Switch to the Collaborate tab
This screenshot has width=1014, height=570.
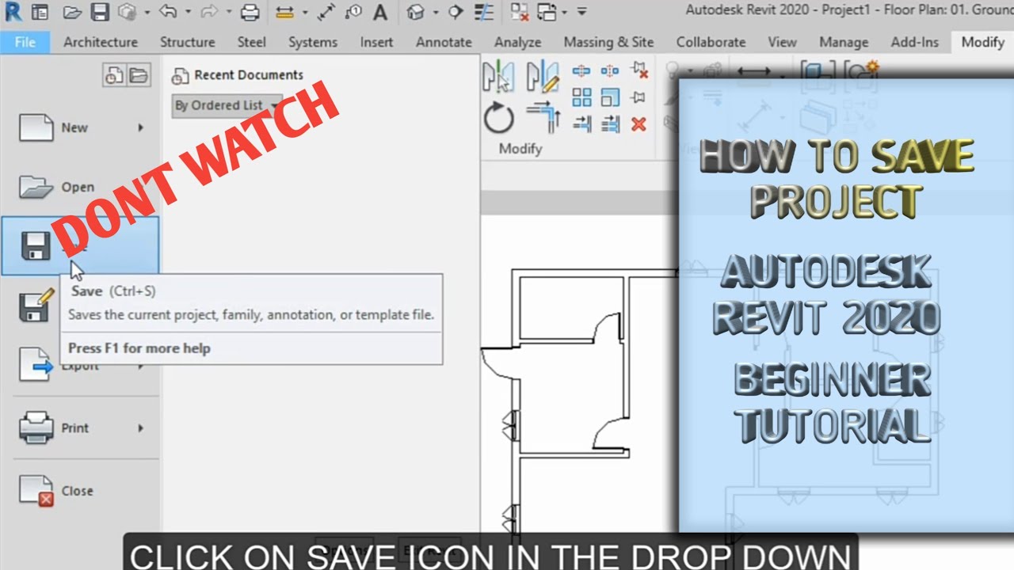711,42
